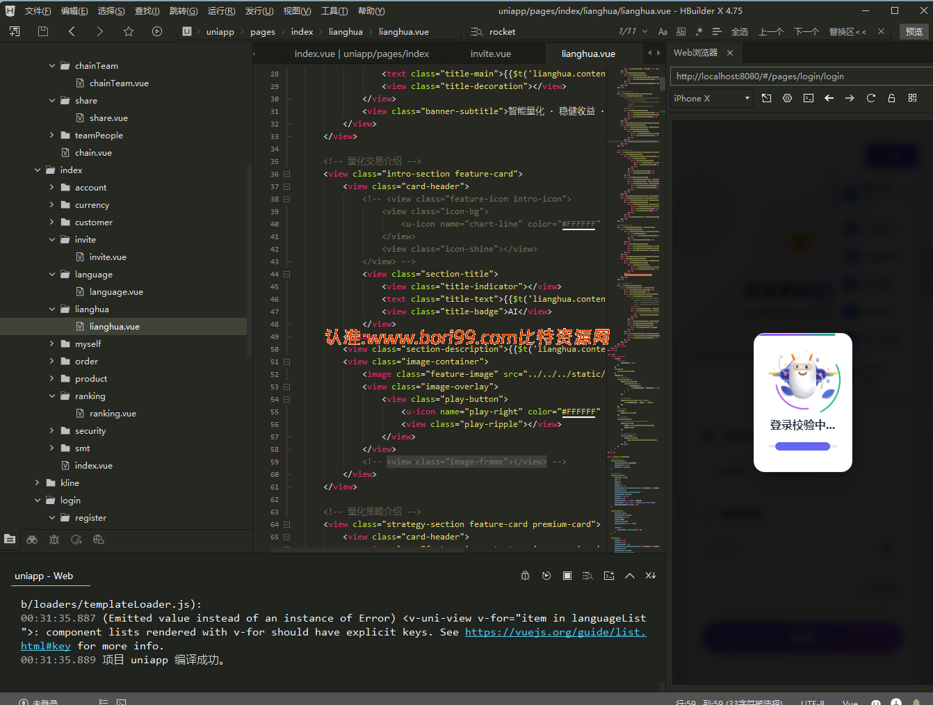Open the iPhone X device dropdown
This screenshot has height=705, width=933.
[711, 99]
